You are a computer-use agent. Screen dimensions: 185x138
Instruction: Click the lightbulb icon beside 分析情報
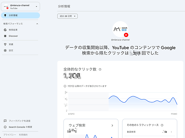point(5,15)
